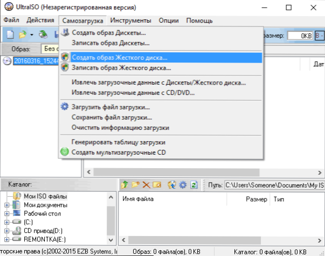Click the Save floppy toolbar icon
The width and height of the screenshot is (325, 256).
point(57,34)
